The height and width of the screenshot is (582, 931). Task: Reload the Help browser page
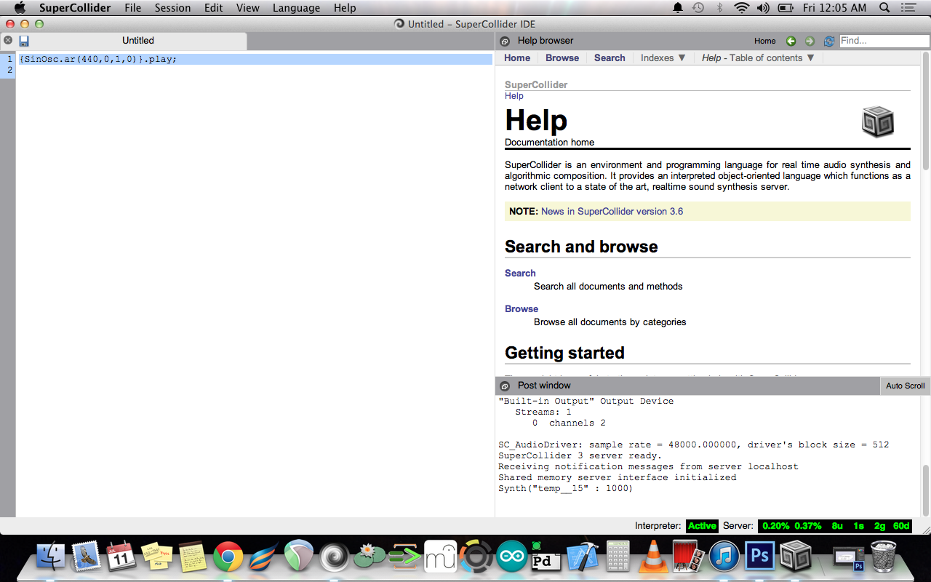(828, 41)
